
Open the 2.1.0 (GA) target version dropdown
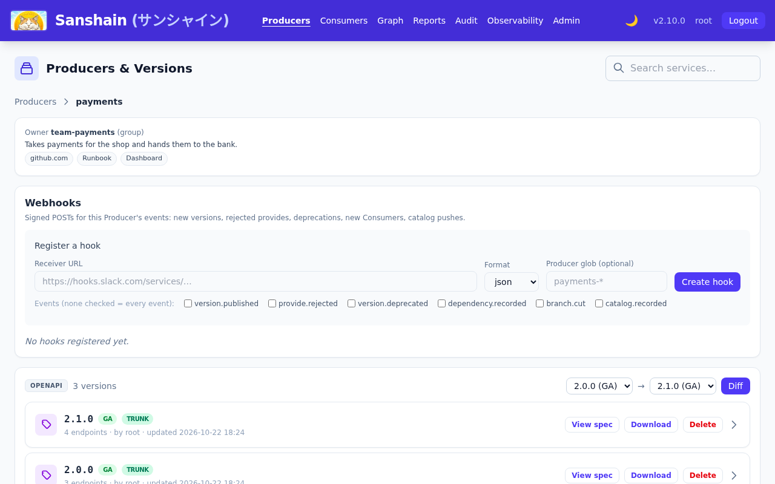point(683,386)
